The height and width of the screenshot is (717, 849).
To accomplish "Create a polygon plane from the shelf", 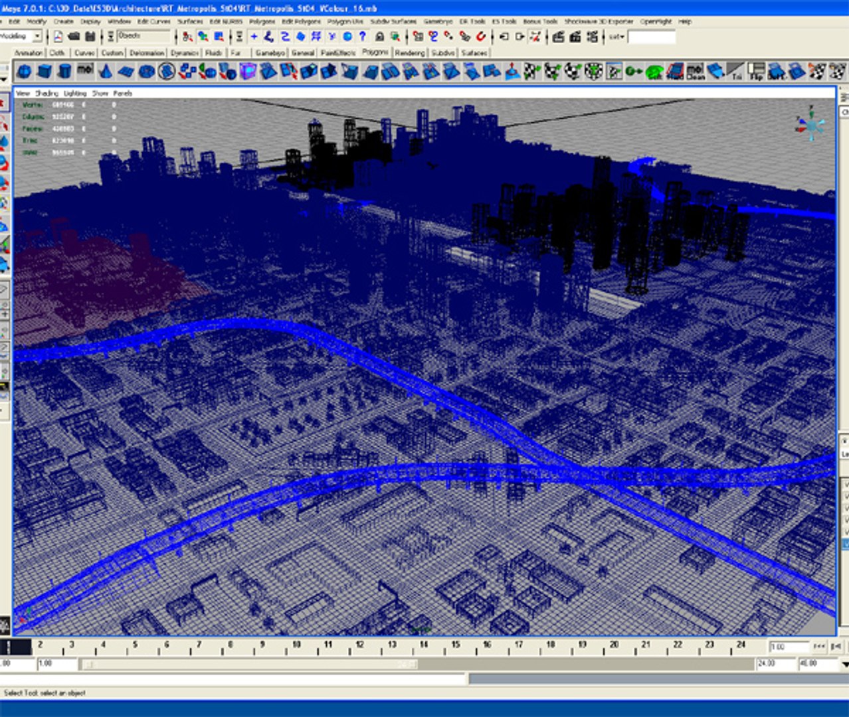I will coord(126,71).
